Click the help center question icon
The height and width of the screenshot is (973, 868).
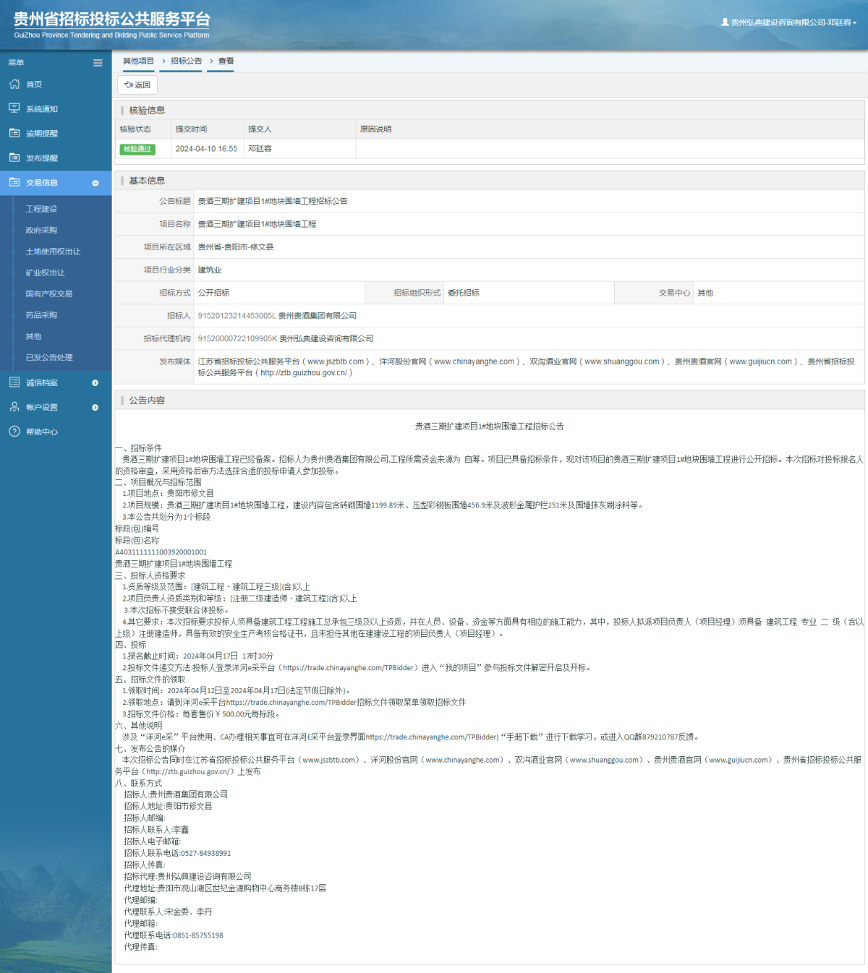[14, 432]
